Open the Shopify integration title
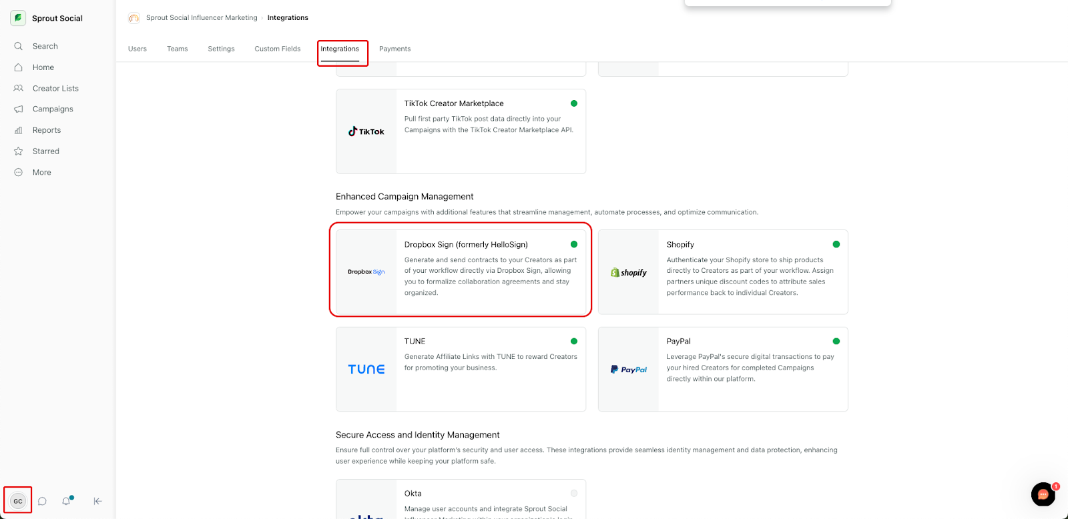Screen dimensions: 1068x519 pyautogui.click(x=680, y=245)
